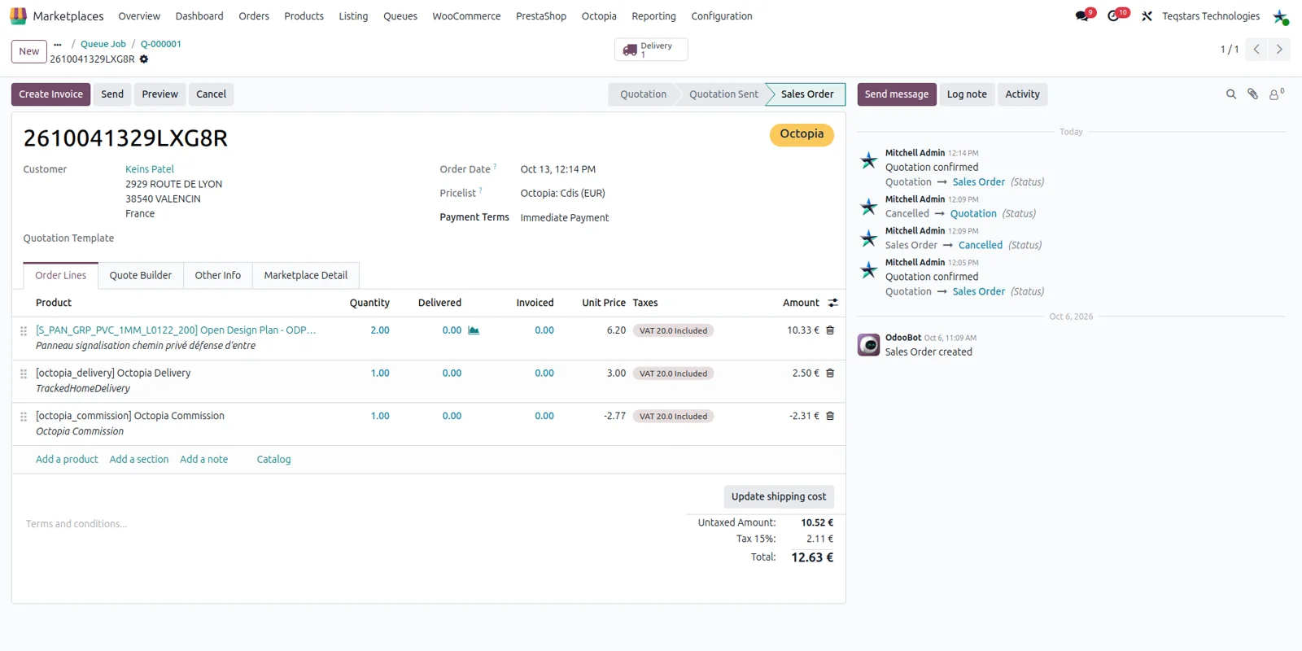The width and height of the screenshot is (1302, 651).
Task: Open the followers person icon
Action: click(1275, 94)
